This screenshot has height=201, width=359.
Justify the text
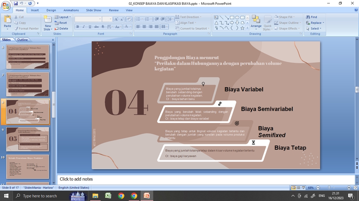[x=157, y=27]
